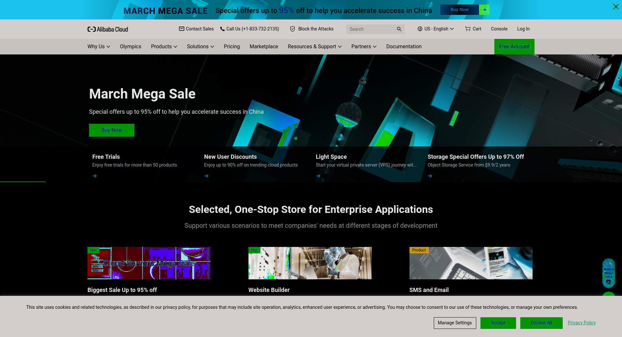The image size is (622, 337).
Task: Select the first green carousel dot
Action: pos(296,138)
